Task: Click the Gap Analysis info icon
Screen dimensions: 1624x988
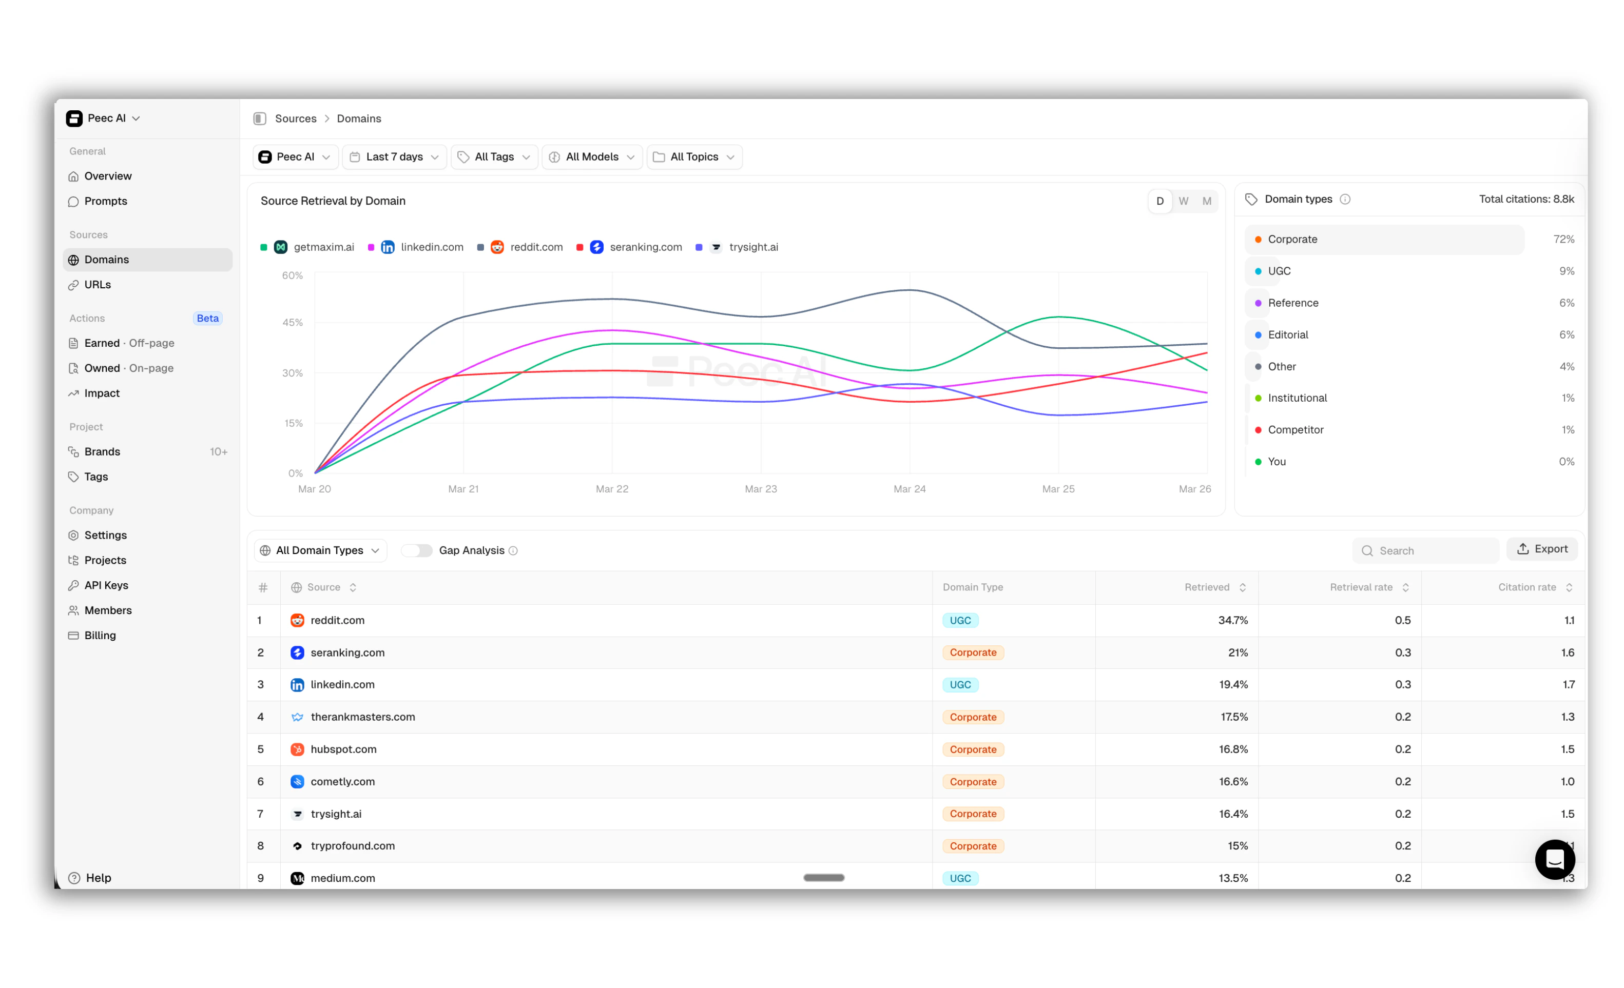Action: coord(513,550)
